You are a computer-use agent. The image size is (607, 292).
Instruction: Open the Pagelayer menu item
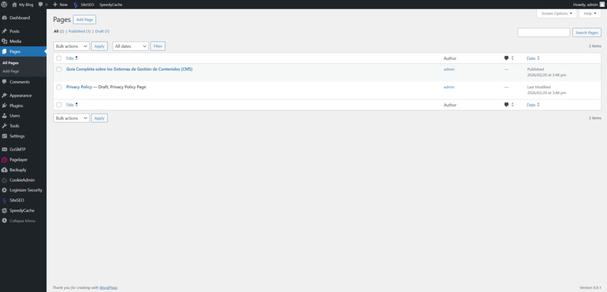[x=18, y=159]
